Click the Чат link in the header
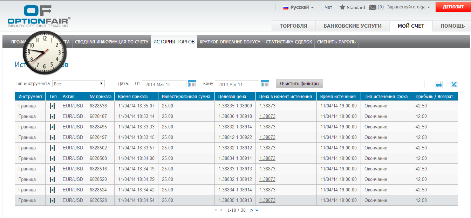 click(x=328, y=7)
